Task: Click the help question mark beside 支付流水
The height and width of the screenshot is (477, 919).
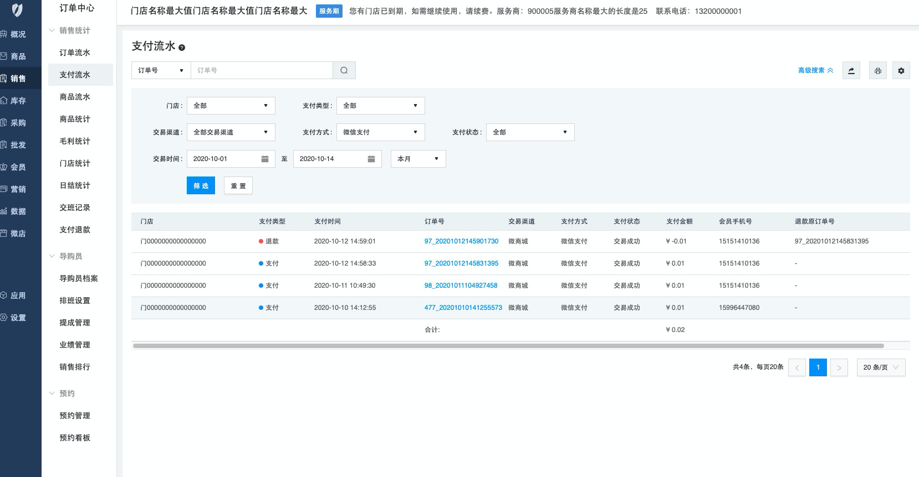Action: (x=182, y=48)
